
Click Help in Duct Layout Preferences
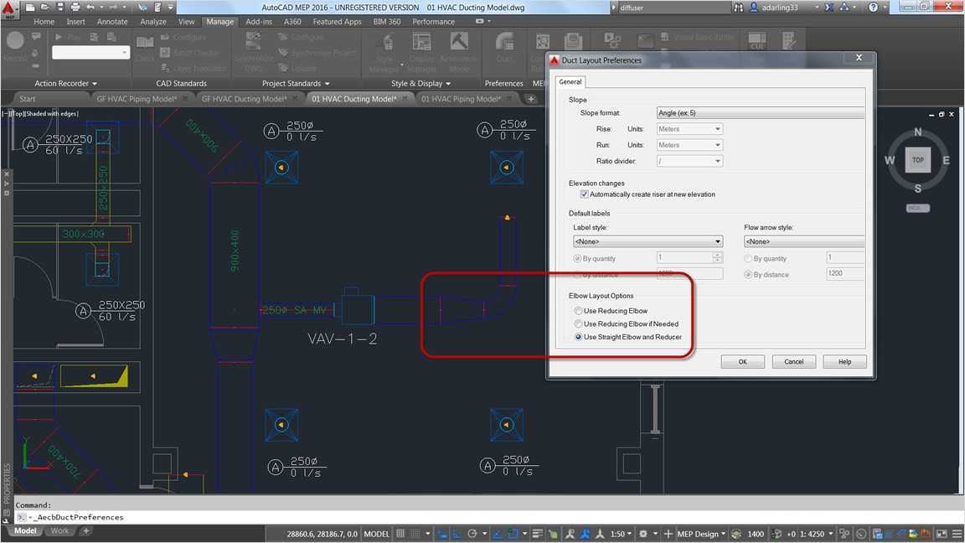845,362
